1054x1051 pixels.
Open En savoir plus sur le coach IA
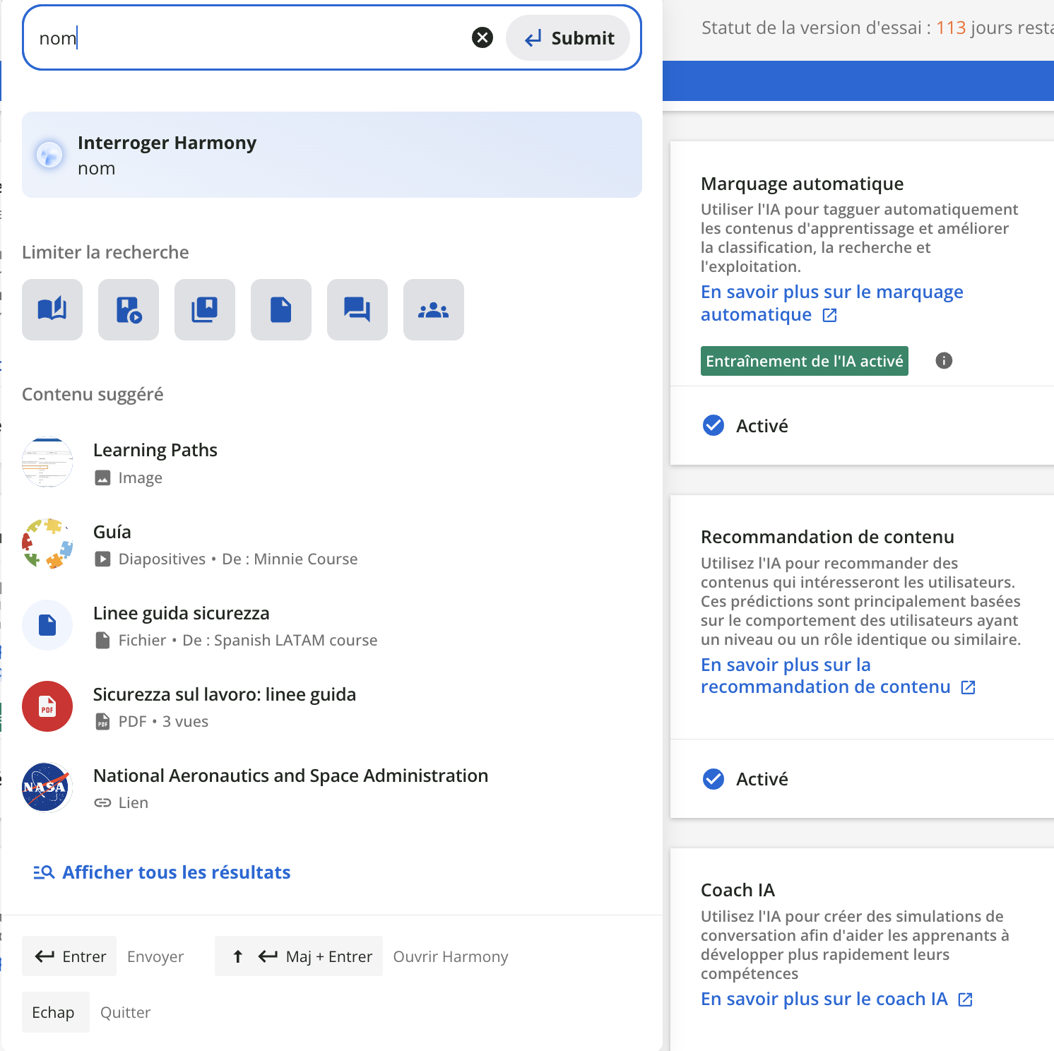pyautogui.click(x=824, y=999)
